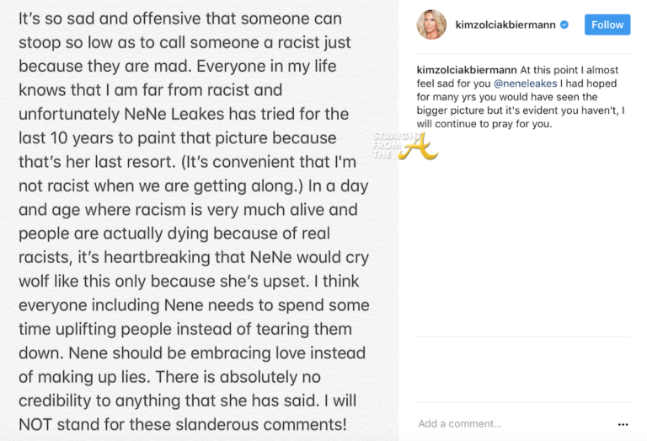647x441 pixels.
Task: Follow kimzolciakbiermann with the Follow button
Action: 607,24
